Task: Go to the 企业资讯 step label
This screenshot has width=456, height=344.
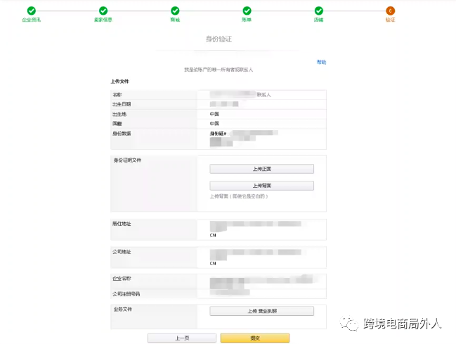Action: click(x=32, y=20)
